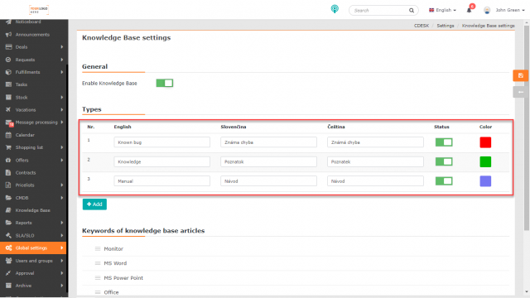Screen dimensions: 530x298
Task: Click the Knowledge Base settings breadcrumb
Action: pyautogui.click(x=488, y=26)
